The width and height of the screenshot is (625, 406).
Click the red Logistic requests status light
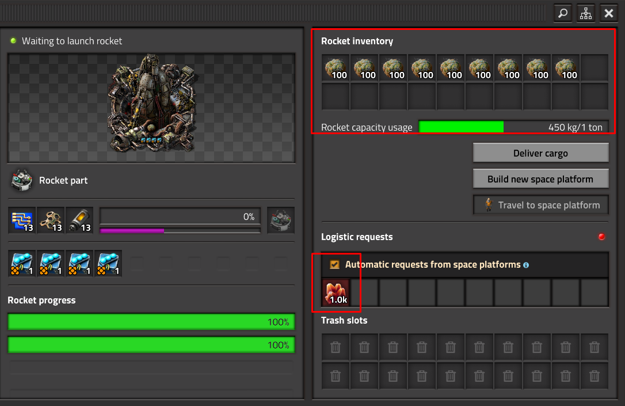click(601, 237)
